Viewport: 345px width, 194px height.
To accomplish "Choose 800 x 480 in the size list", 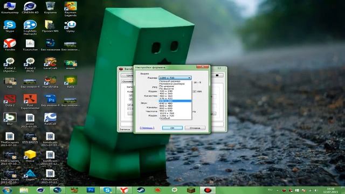I will [175, 106].
